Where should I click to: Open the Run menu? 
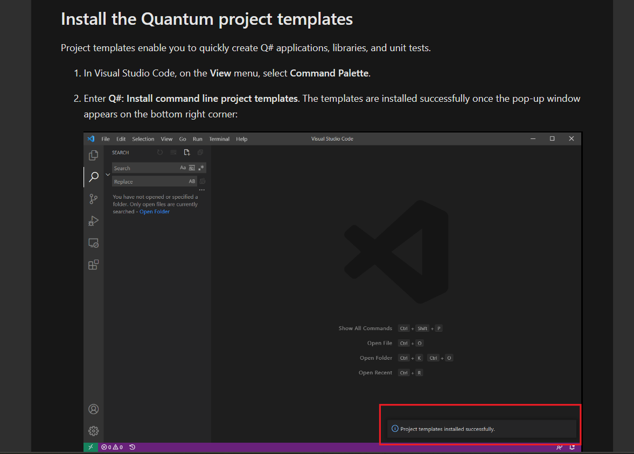pos(197,139)
